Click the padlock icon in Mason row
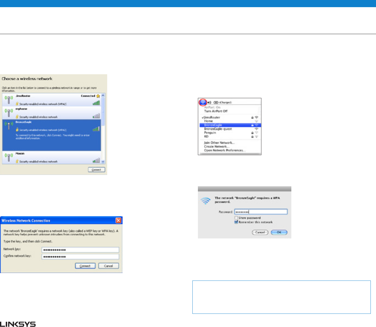Image resolution: width=376 pixels, height=327 pixels. (x=17, y=161)
